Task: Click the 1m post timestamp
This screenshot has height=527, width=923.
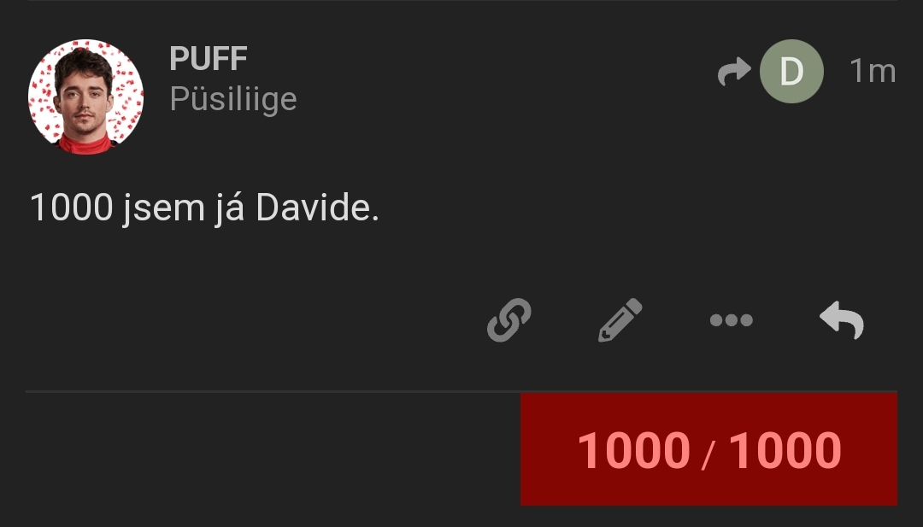Action: [873, 71]
